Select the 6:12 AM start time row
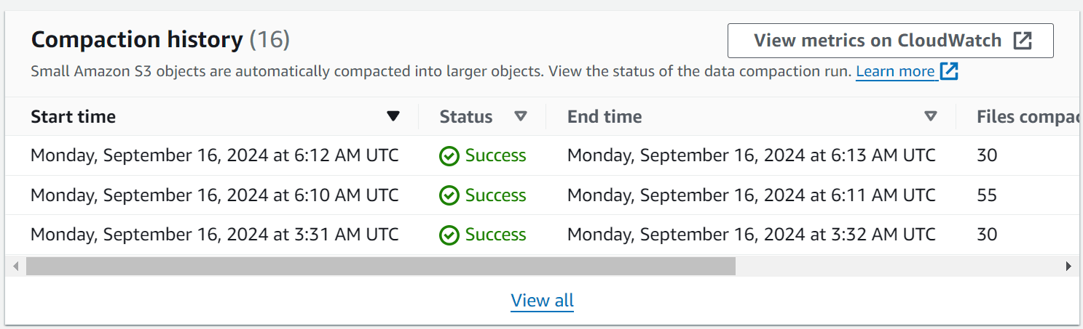 pos(214,155)
